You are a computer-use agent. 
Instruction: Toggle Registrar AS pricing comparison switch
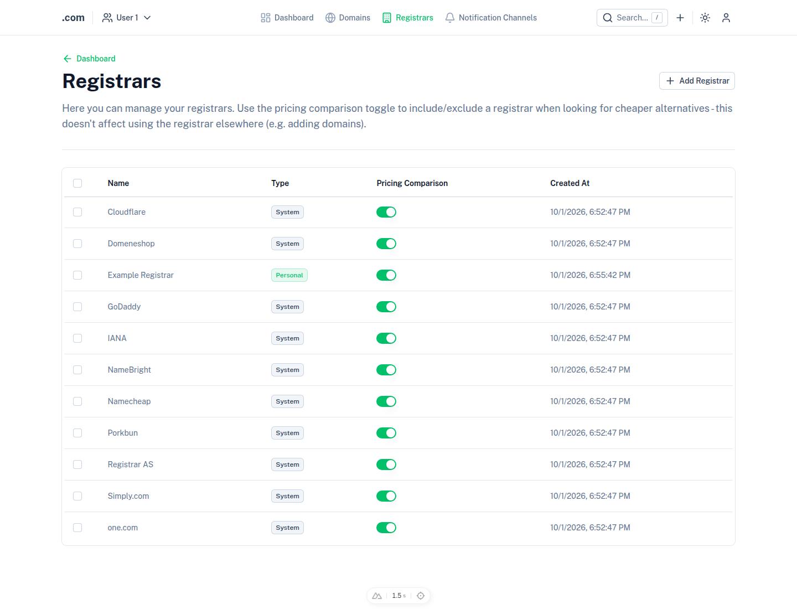pyautogui.click(x=386, y=465)
